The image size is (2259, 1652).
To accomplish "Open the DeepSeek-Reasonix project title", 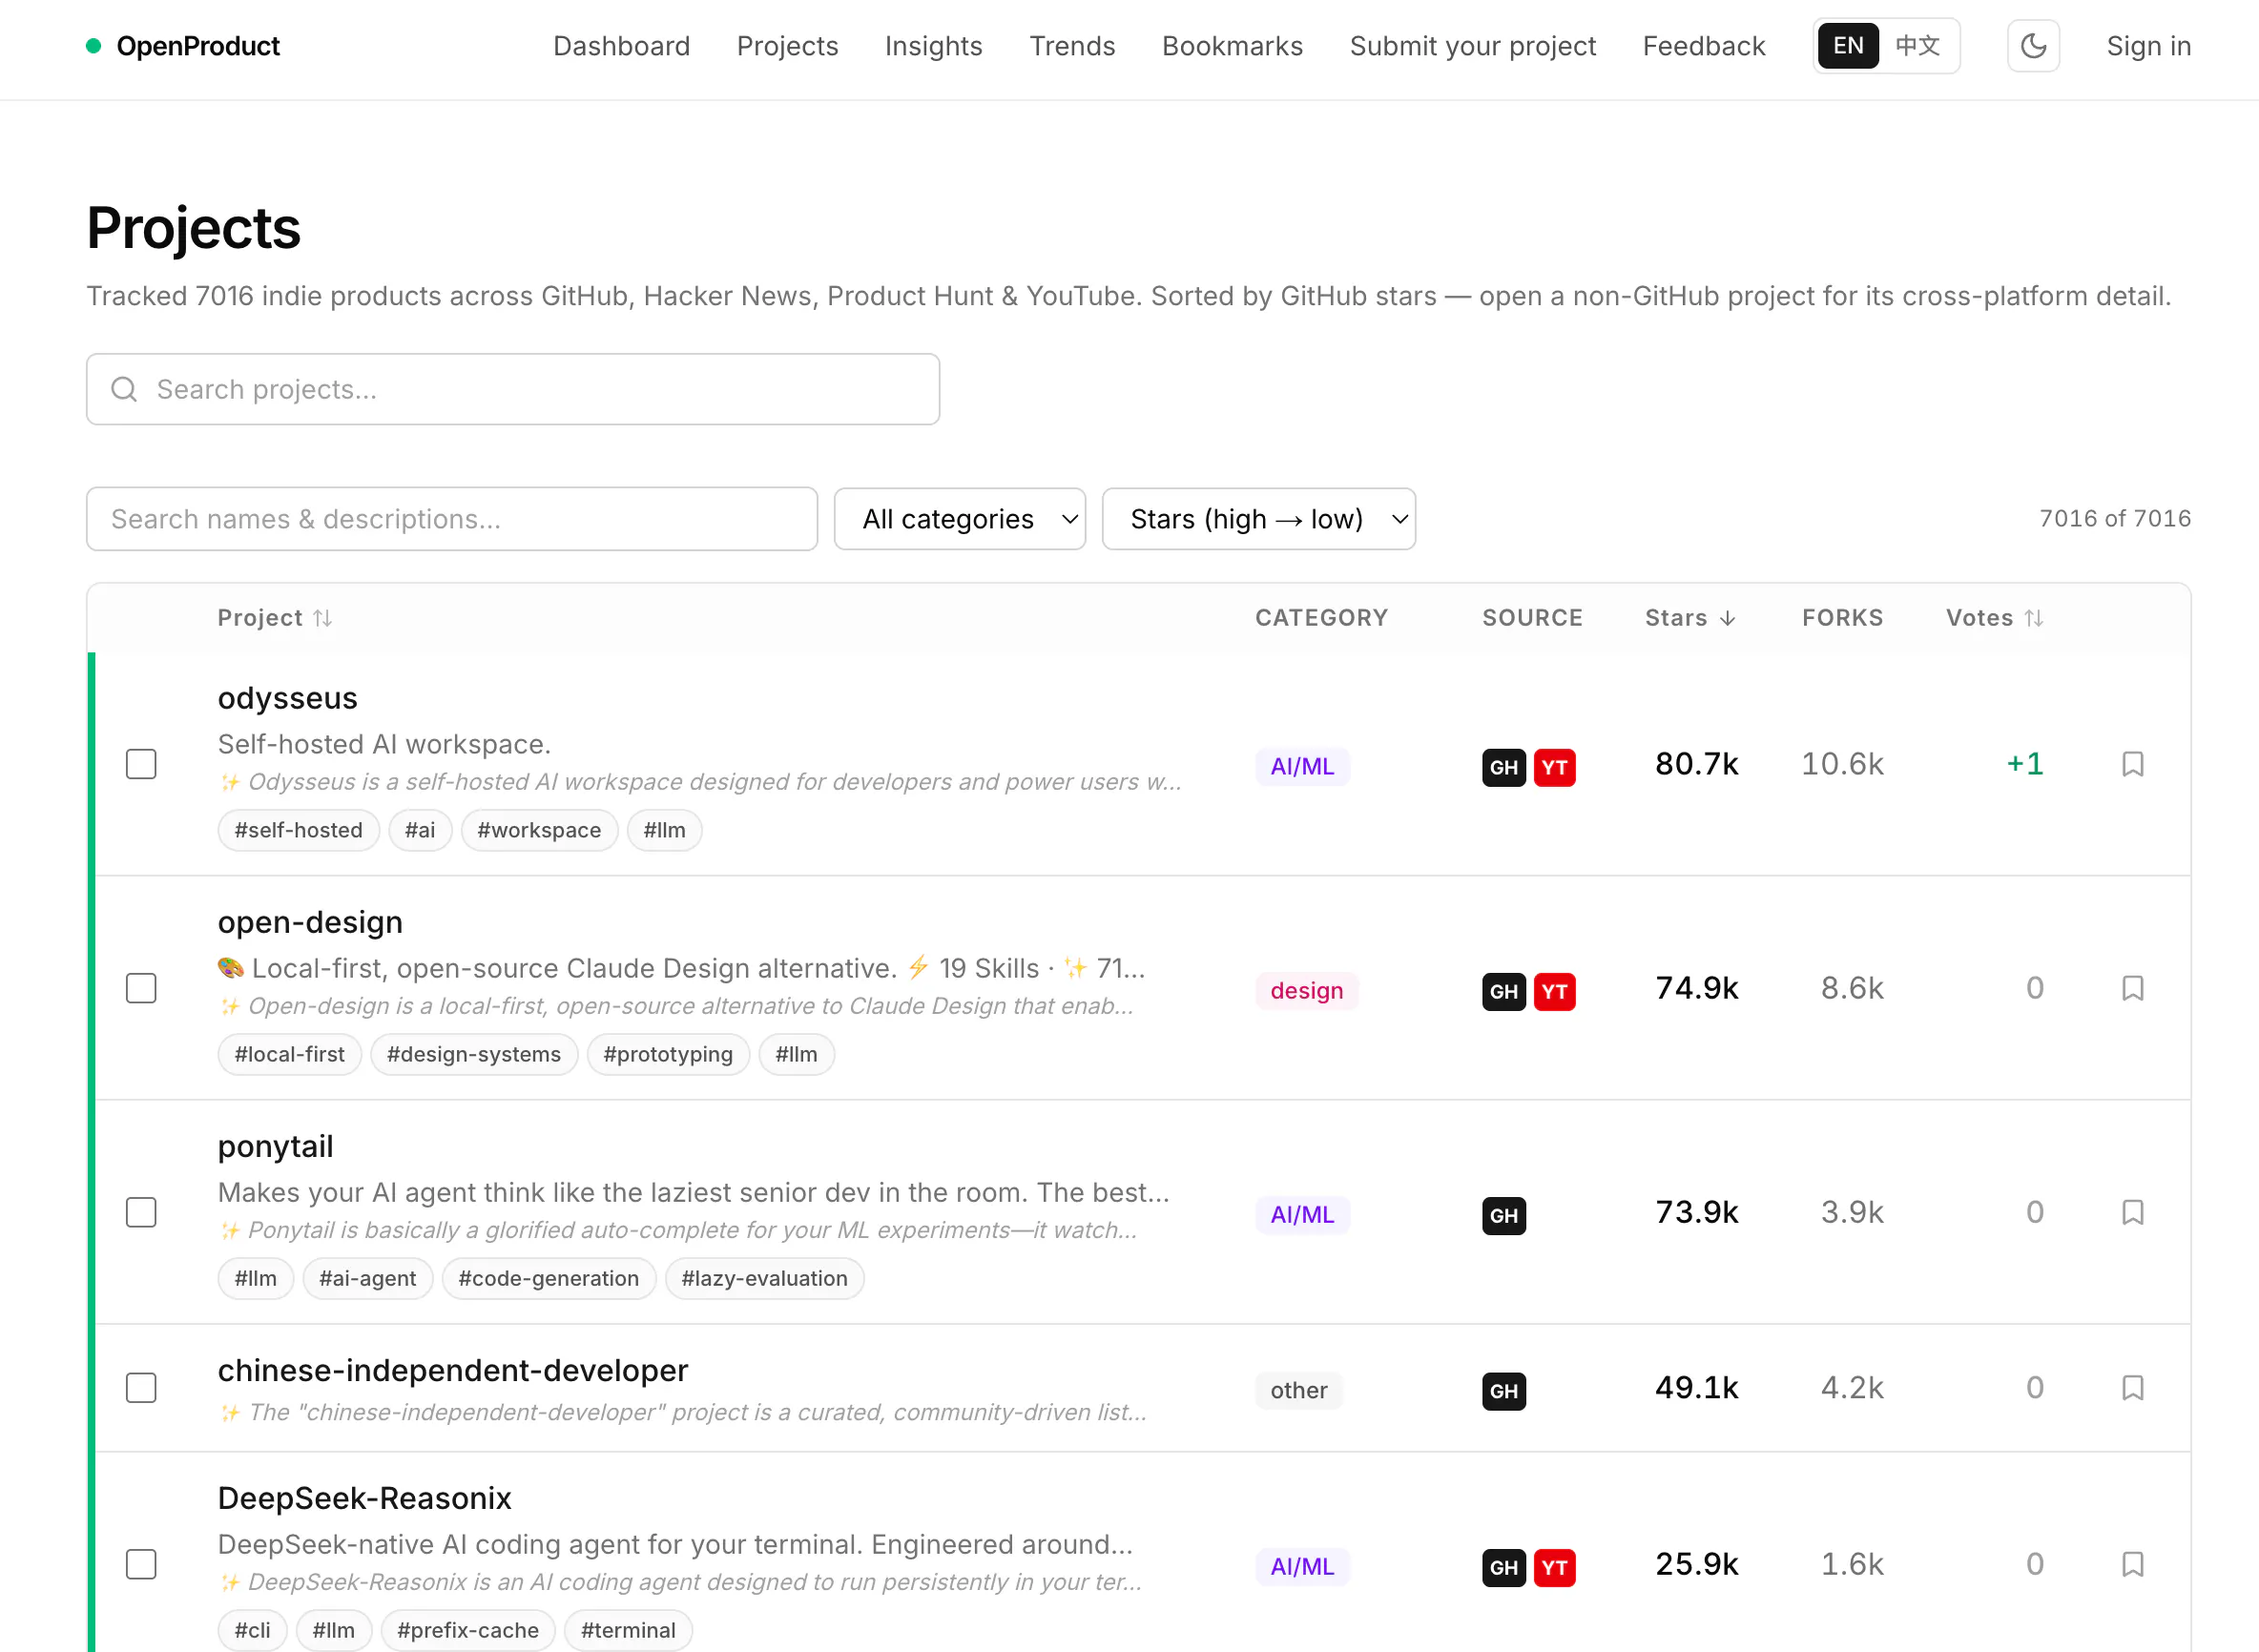I will point(364,1498).
